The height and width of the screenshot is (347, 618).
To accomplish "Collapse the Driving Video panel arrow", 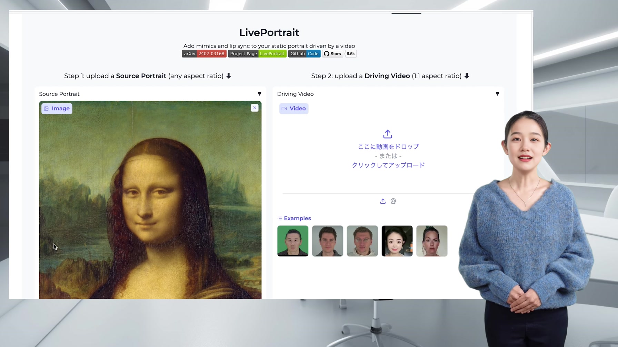I will coord(497,94).
